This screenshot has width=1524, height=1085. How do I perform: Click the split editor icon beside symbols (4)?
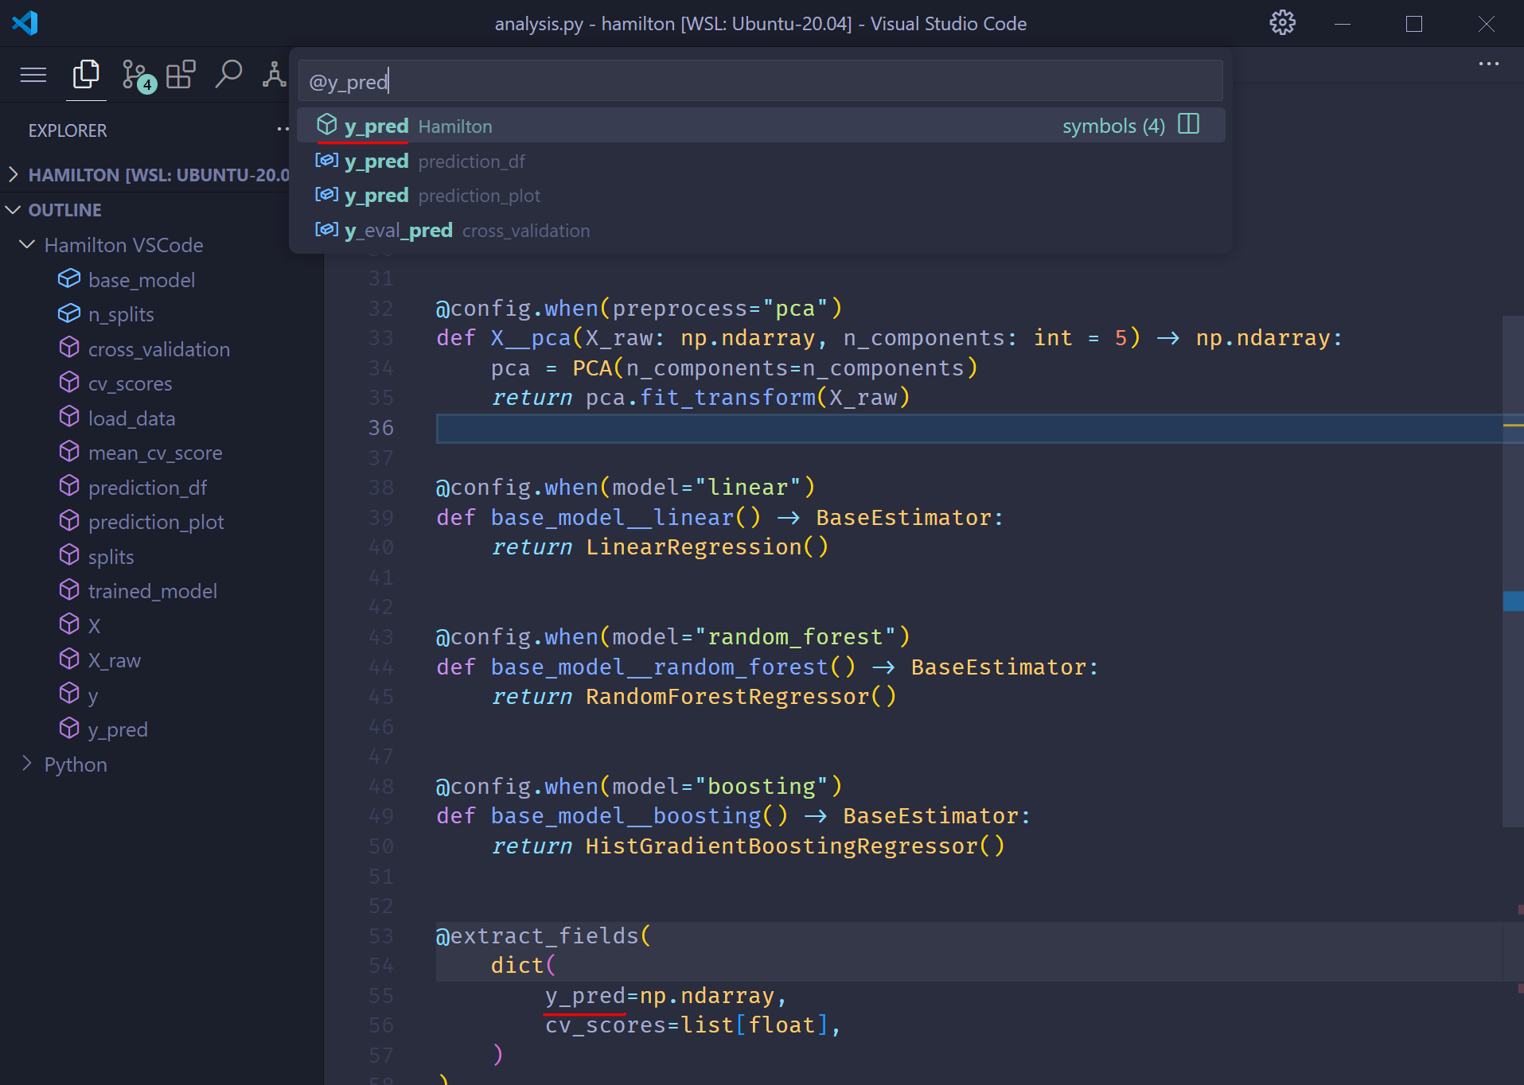pos(1188,125)
